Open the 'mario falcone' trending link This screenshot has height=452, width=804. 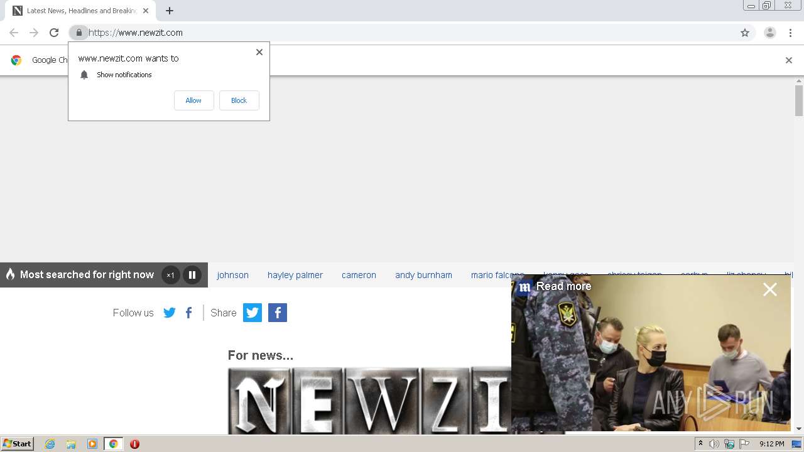pyautogui.click(x=497, y=275)
